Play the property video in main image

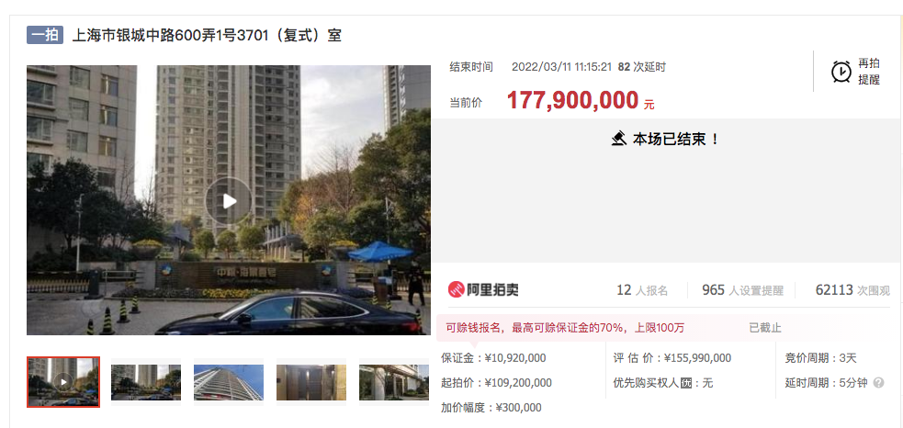pos(229,200)
